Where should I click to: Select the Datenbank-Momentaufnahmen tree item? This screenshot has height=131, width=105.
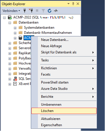click(x=48, y=33)
